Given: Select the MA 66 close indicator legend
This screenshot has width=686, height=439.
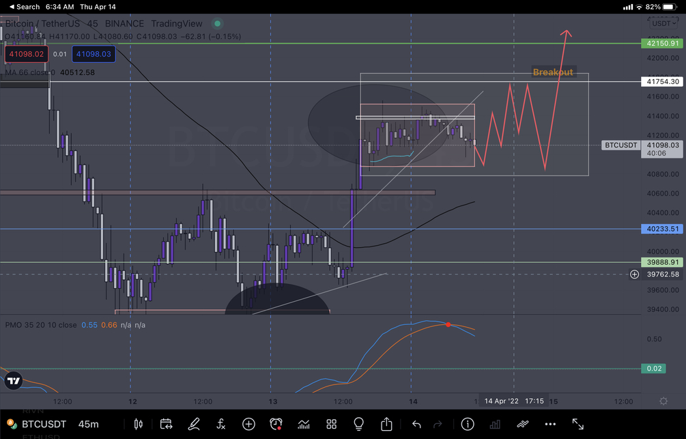Looking at the screenshot, I should pyautogui.click(x=30, y=72).
